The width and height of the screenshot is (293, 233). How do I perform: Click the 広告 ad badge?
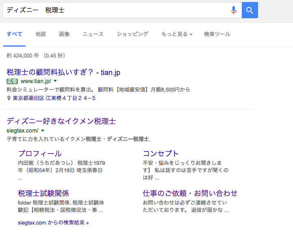(12, 81)
